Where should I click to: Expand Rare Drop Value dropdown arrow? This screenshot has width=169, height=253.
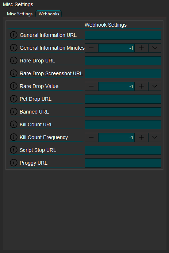click(x=155, y=86)
